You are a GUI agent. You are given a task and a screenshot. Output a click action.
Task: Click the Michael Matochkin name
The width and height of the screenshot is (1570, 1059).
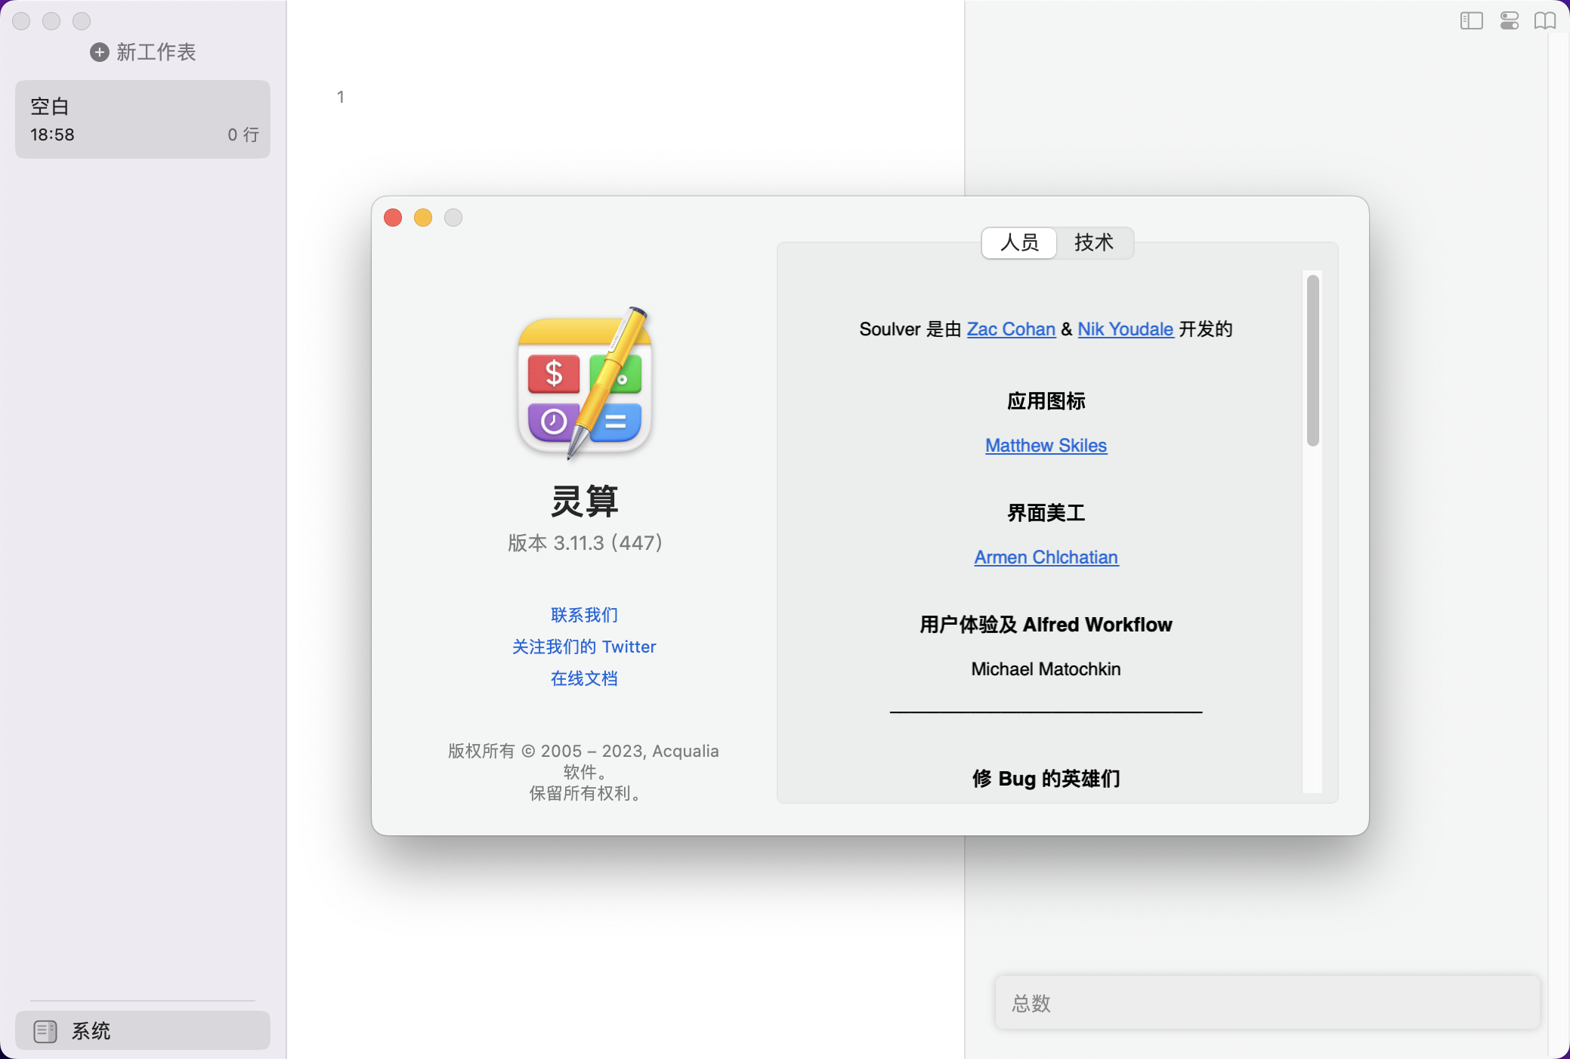(1046, 669)
